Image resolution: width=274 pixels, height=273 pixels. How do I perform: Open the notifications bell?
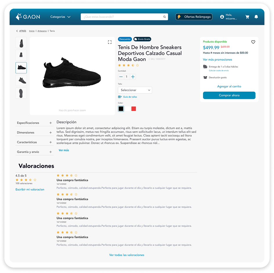[256, 17]
